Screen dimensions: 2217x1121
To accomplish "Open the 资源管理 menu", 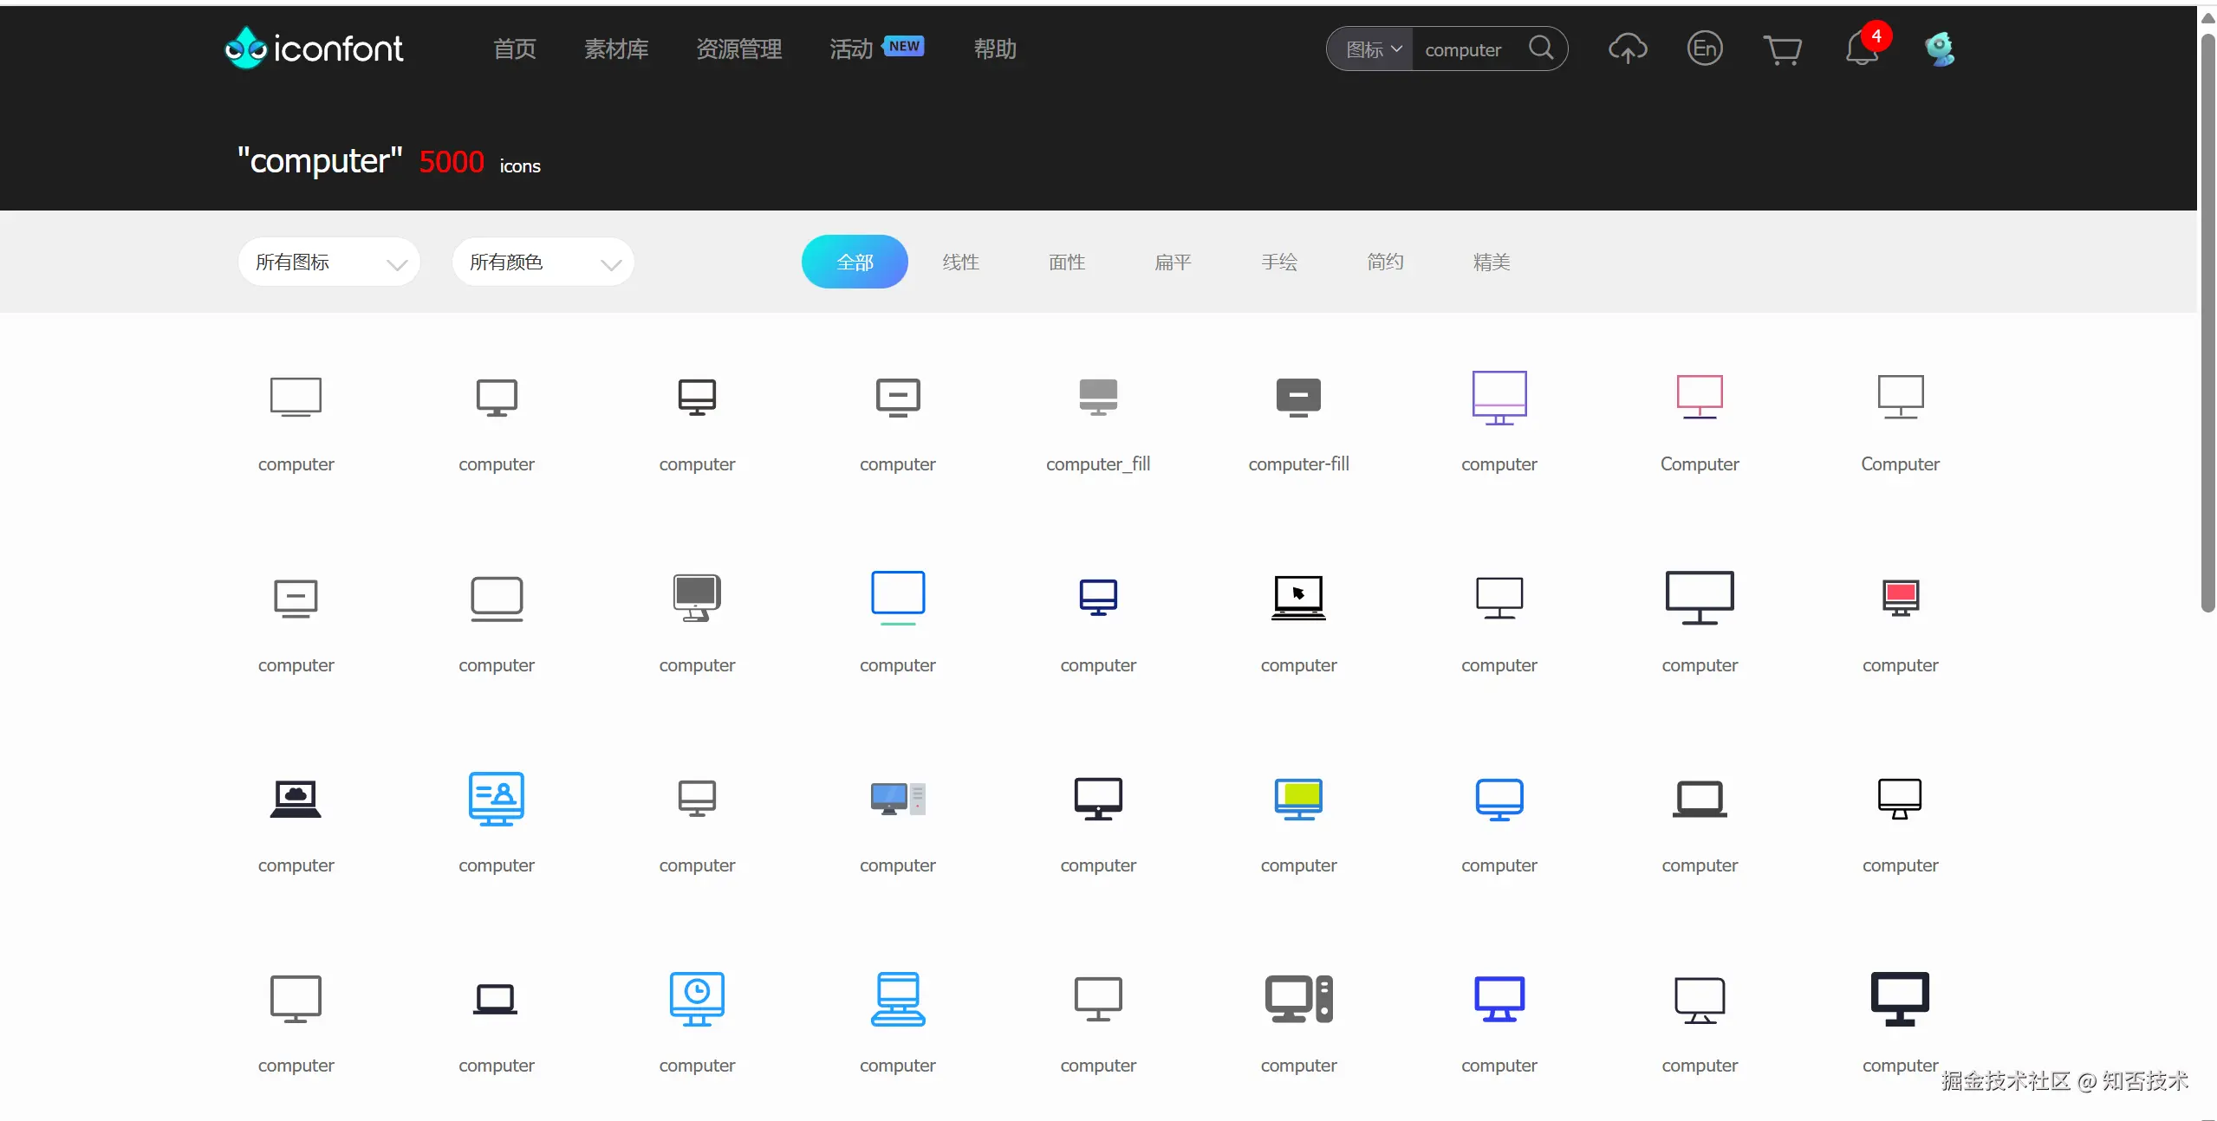I will [738, 49].
